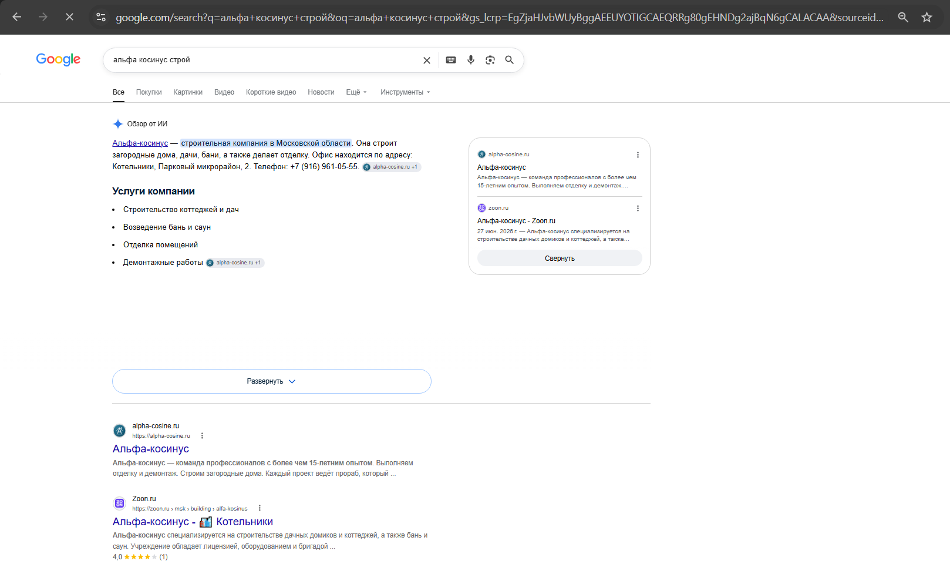Collapse sources with Свернуть button
The height and width of the screenshot is (564, 950).
(x=560, y=258)
